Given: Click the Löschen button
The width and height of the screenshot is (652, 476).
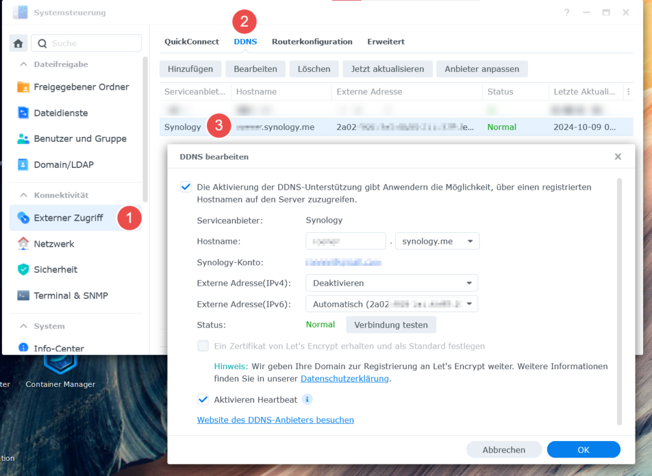Looking at the screenshot, I should coord(314,69).
